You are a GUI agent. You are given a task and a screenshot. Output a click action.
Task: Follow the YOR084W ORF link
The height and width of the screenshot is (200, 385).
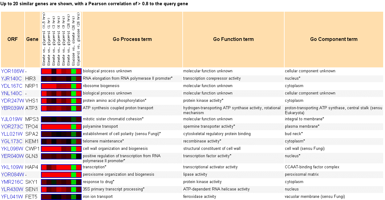click(12, 174)
